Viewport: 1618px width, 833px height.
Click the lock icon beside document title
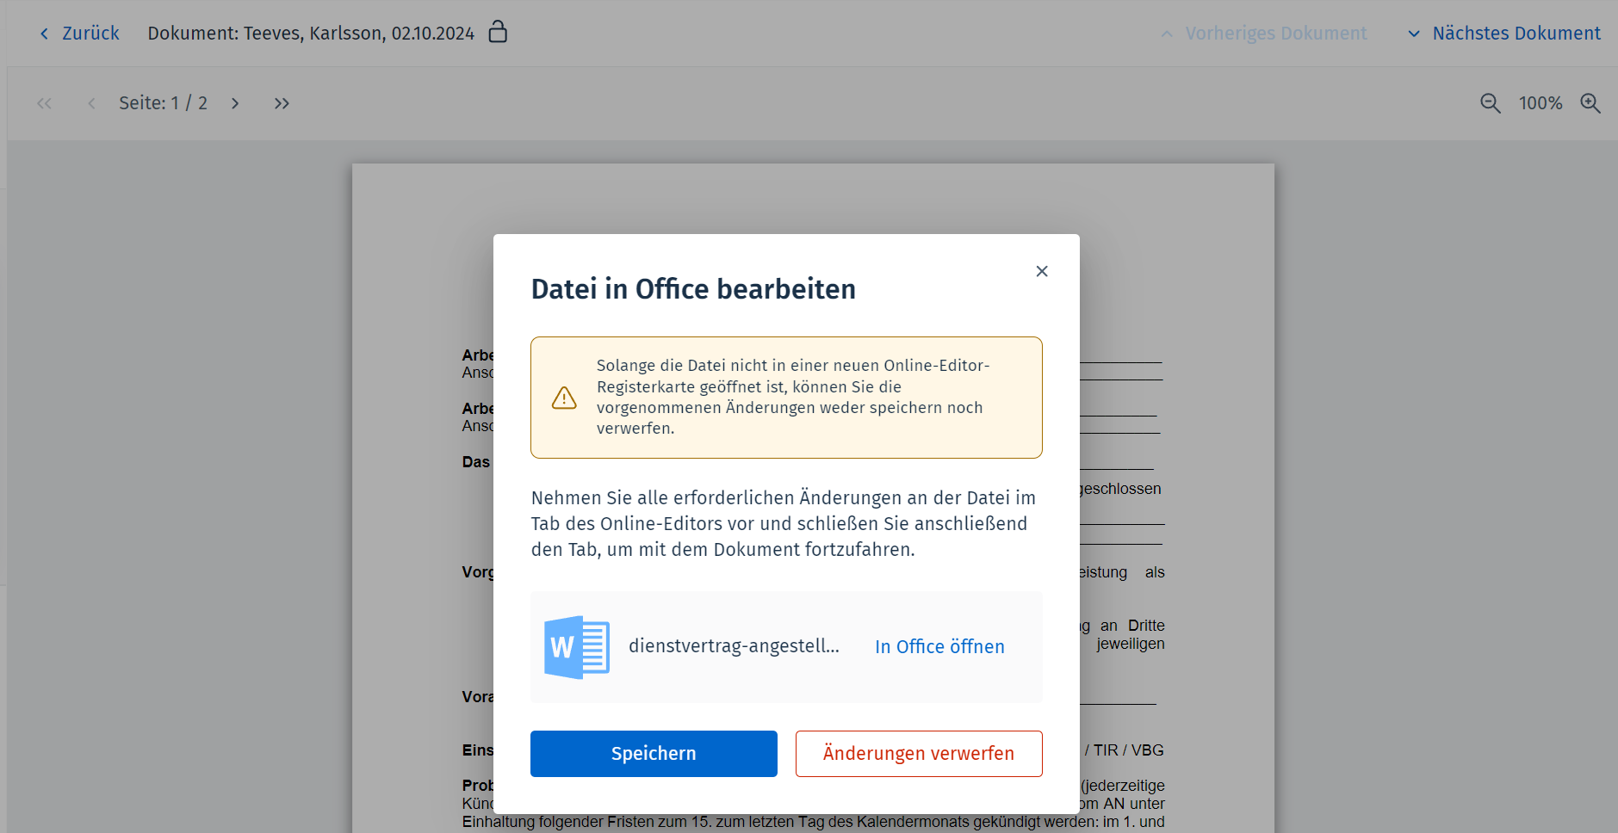(498, 32)
